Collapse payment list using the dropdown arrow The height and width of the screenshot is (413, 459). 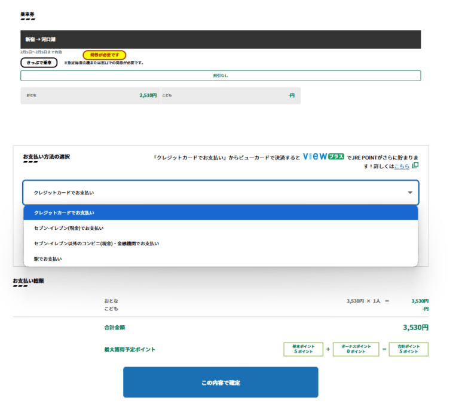[x=410, y=193]
